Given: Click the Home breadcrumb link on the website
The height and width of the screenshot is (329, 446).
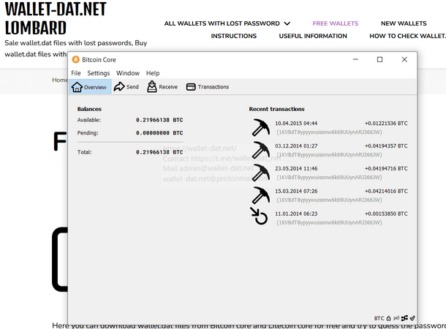Looking at the screenshot, I should click(x=59, y=80).
